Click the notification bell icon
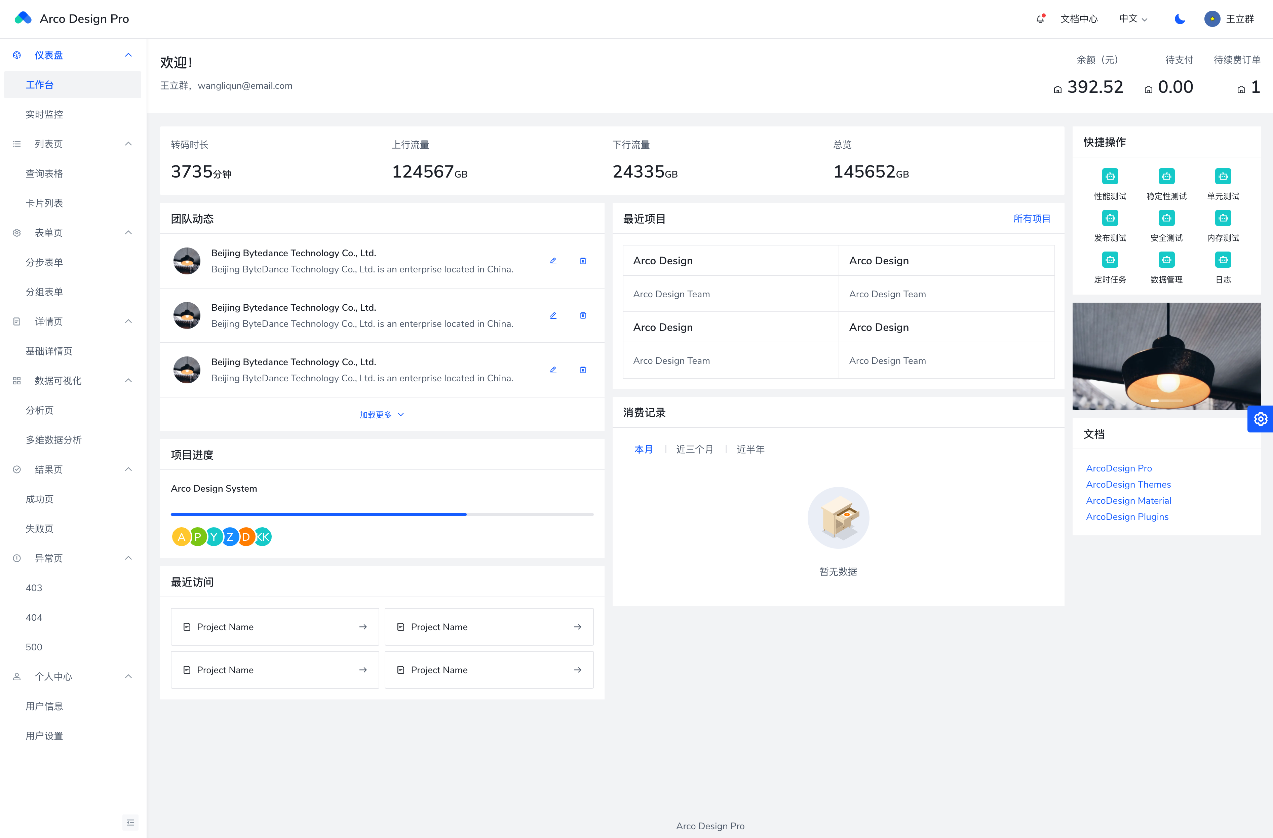The width and height of the screenshot is (1273, 838). click(x=1040, y=19)
